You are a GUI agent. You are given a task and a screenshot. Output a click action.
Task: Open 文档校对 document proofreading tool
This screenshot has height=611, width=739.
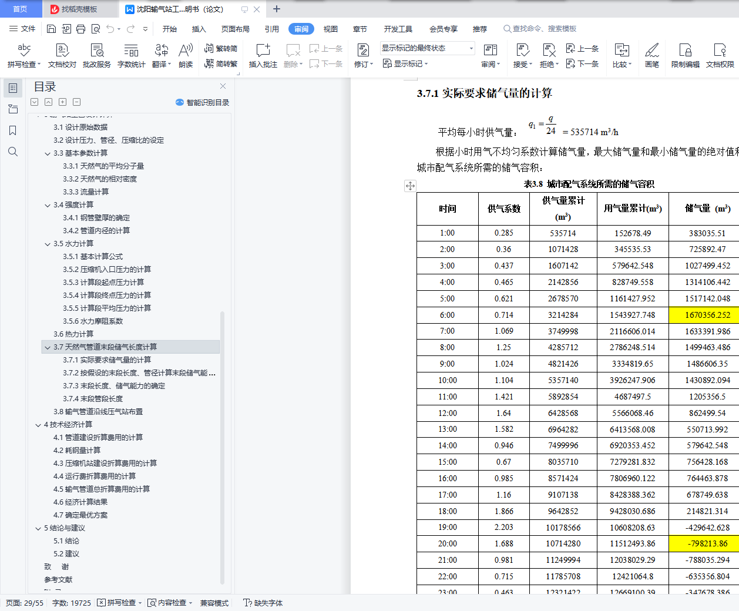coord(62,56)
